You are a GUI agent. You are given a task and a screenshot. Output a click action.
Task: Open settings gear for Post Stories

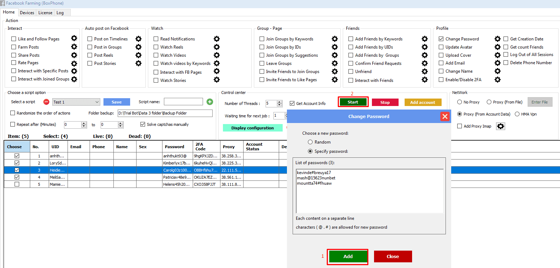point(138,63)
